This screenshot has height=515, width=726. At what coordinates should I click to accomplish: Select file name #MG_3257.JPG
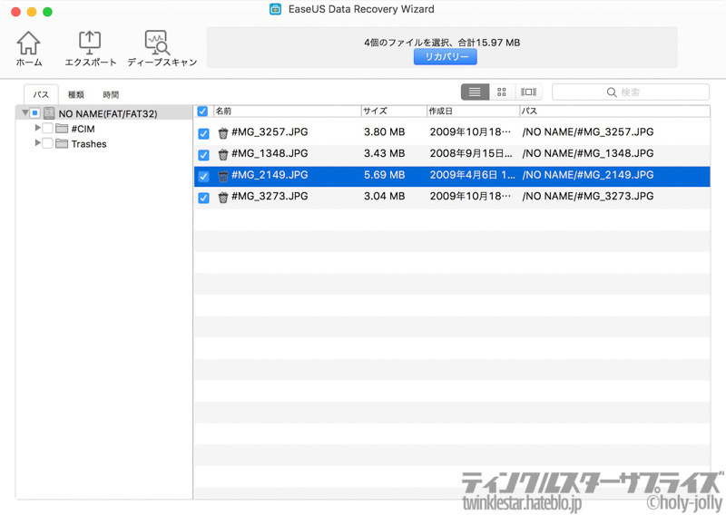(x=270, y=131)
